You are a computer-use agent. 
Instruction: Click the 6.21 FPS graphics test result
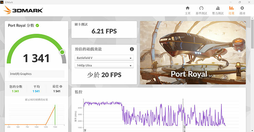(104, 31)
